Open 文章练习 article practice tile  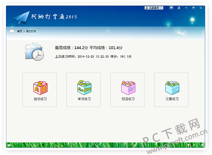[171, 90]
